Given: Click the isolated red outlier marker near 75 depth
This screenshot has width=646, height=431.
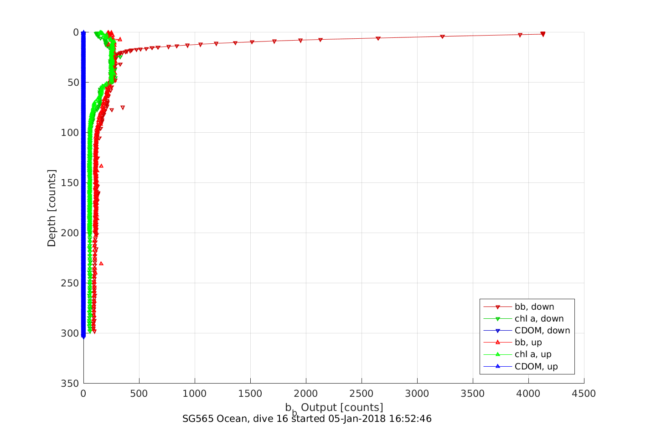Looking at the screenshot, I should pos(123,108).
